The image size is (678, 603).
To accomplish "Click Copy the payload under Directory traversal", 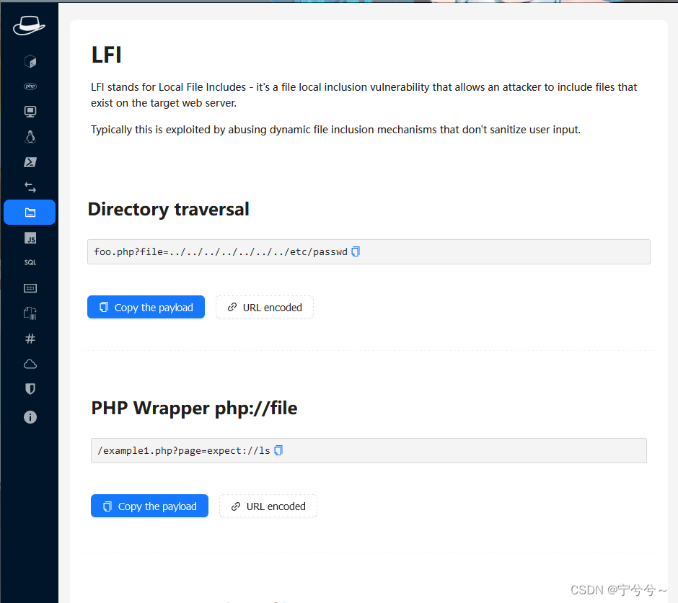I will 146,307.
